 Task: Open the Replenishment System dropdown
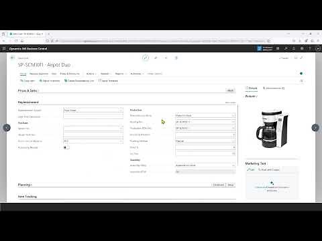tap(121, 110)
